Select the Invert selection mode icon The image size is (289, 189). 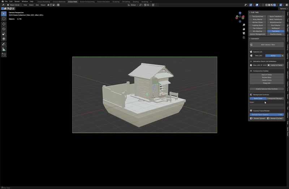pyautogui.click(x=10, y=8)
